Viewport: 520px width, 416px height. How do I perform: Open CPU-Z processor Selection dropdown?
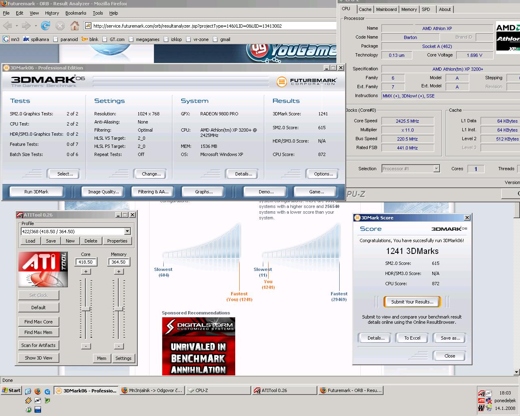(436, 169)
